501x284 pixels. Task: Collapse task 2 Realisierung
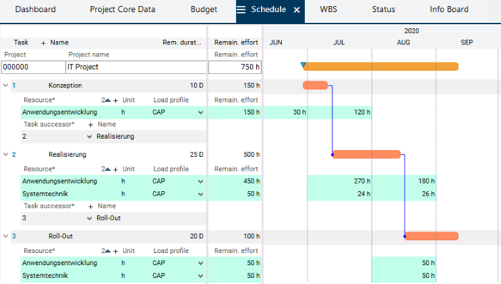coord(5,154)
